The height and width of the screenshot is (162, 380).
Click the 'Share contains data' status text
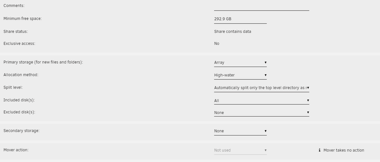233,32
